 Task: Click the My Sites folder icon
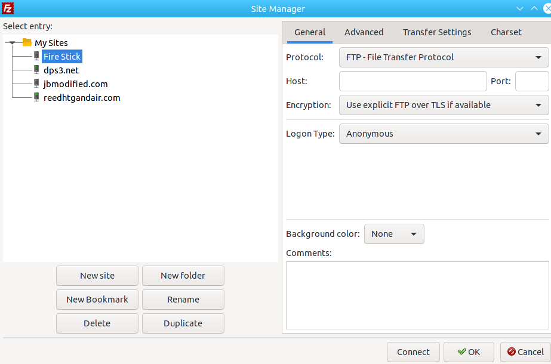coord(27,42)
